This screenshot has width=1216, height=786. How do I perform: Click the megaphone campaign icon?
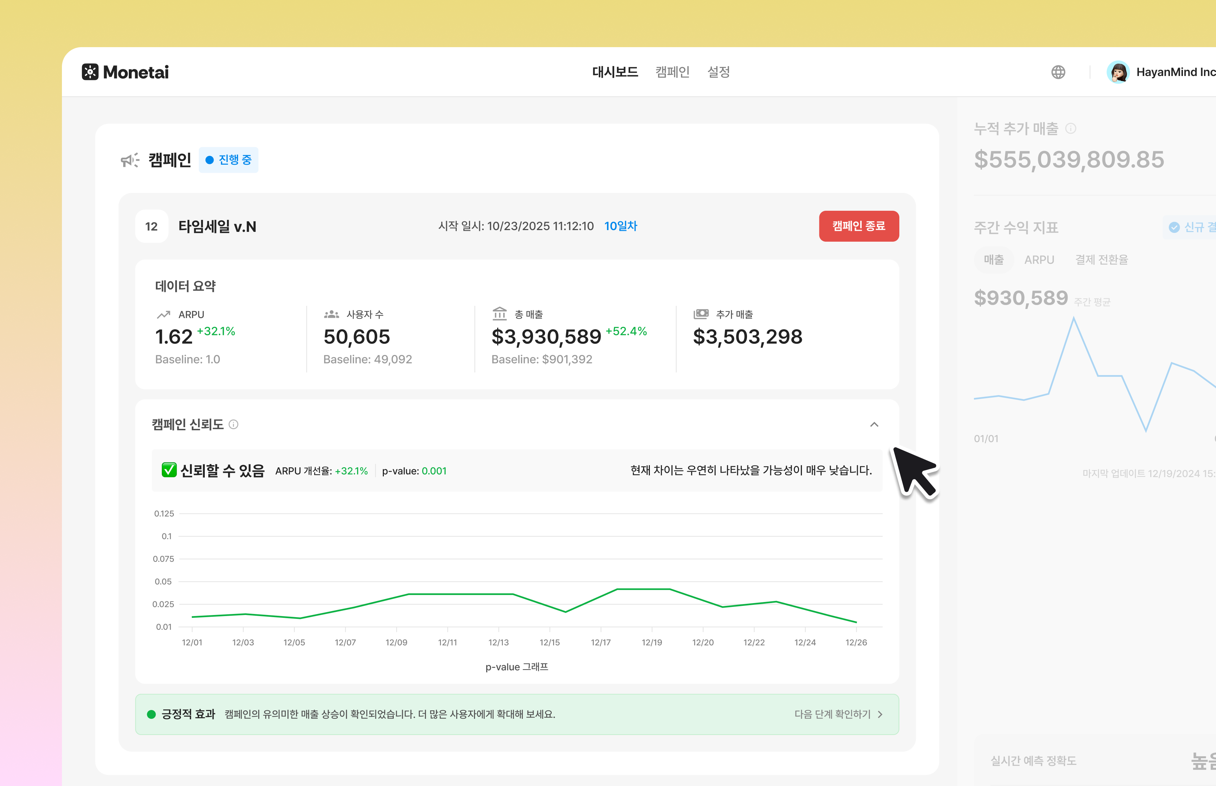pyautogui.click(x=129, y=160)
